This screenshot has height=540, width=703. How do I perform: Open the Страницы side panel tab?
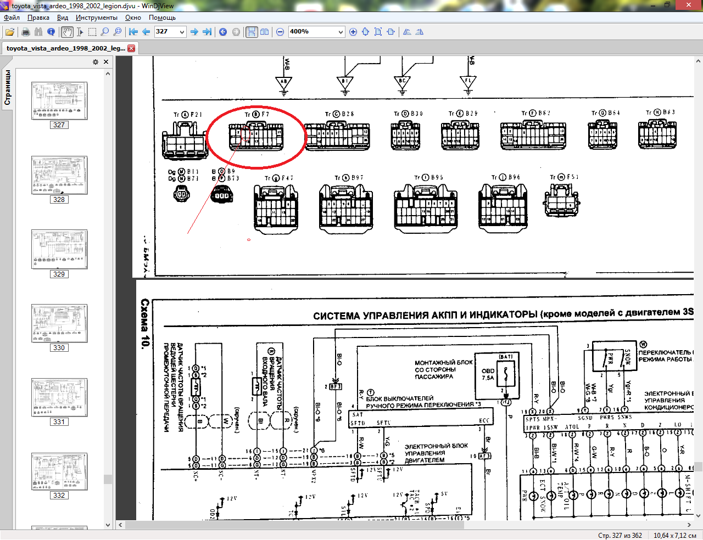8,88
